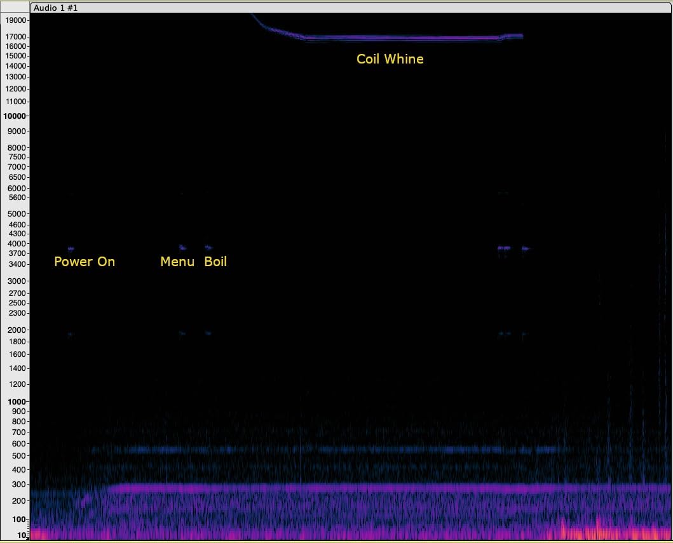The image size is (673, 543).
Task: Click the 13000 Hz frequency scale label
Action: [16, 77]
